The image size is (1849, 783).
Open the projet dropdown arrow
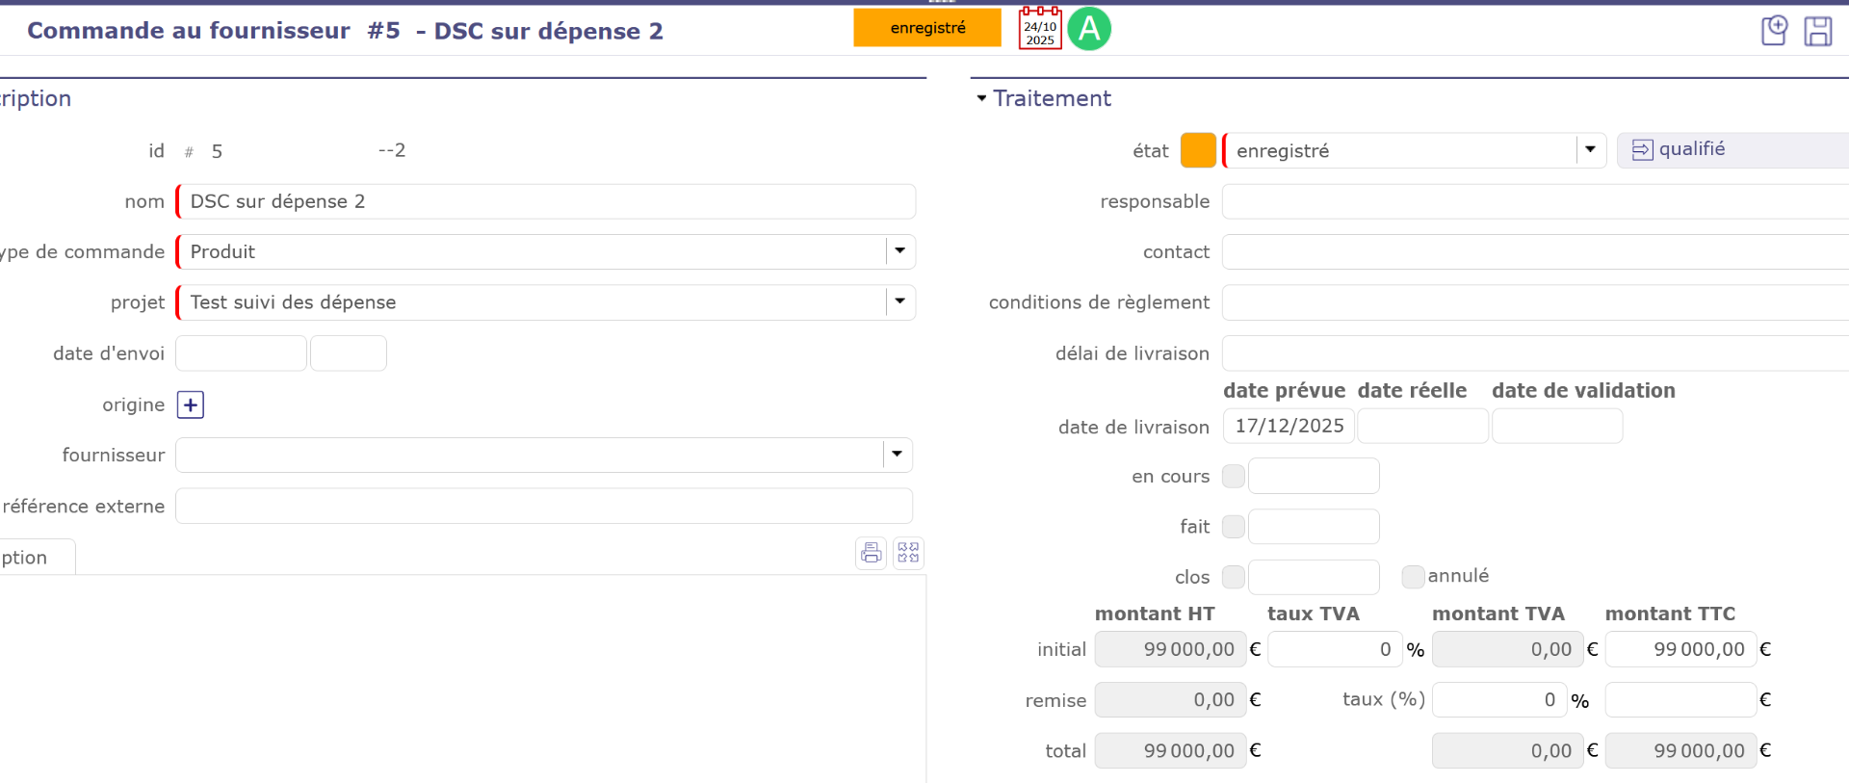(x=899, y=301)
